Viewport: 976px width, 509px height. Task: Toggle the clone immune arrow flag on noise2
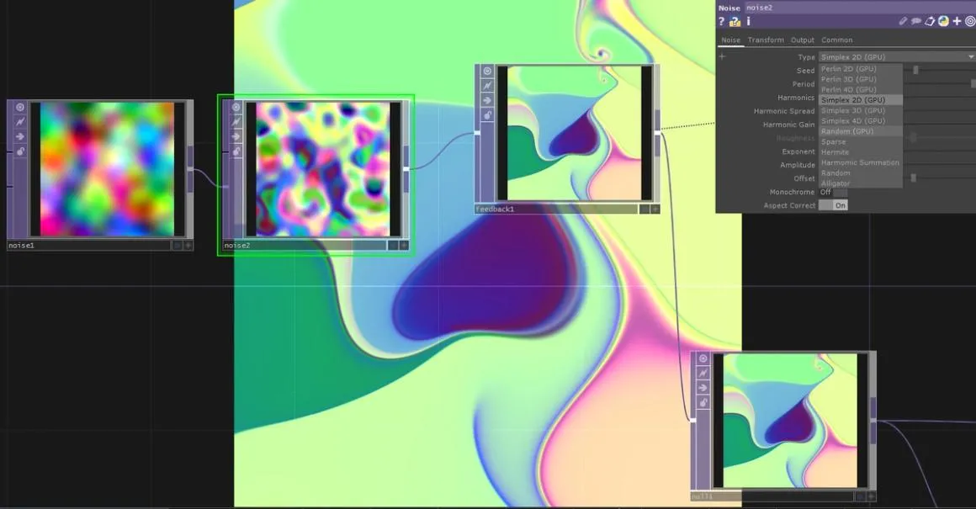(x=236, y=136)
